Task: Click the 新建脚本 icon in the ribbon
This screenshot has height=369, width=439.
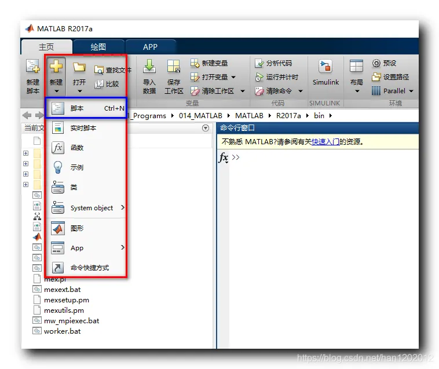Action: pos(33,67)
